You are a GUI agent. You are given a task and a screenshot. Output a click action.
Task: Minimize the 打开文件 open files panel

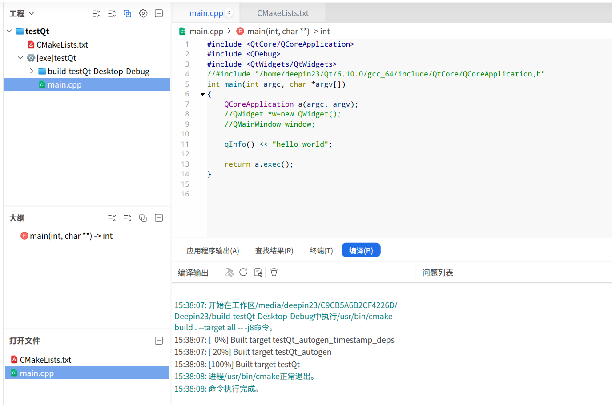click(x=159, y=341)
